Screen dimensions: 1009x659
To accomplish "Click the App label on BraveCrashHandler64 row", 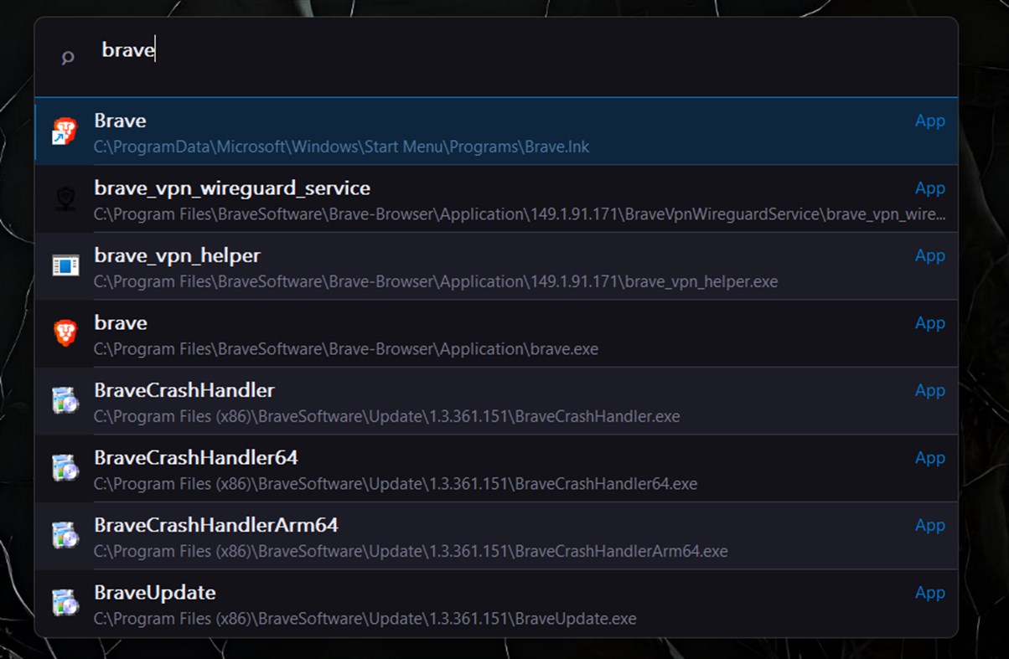I will [929, 459].
